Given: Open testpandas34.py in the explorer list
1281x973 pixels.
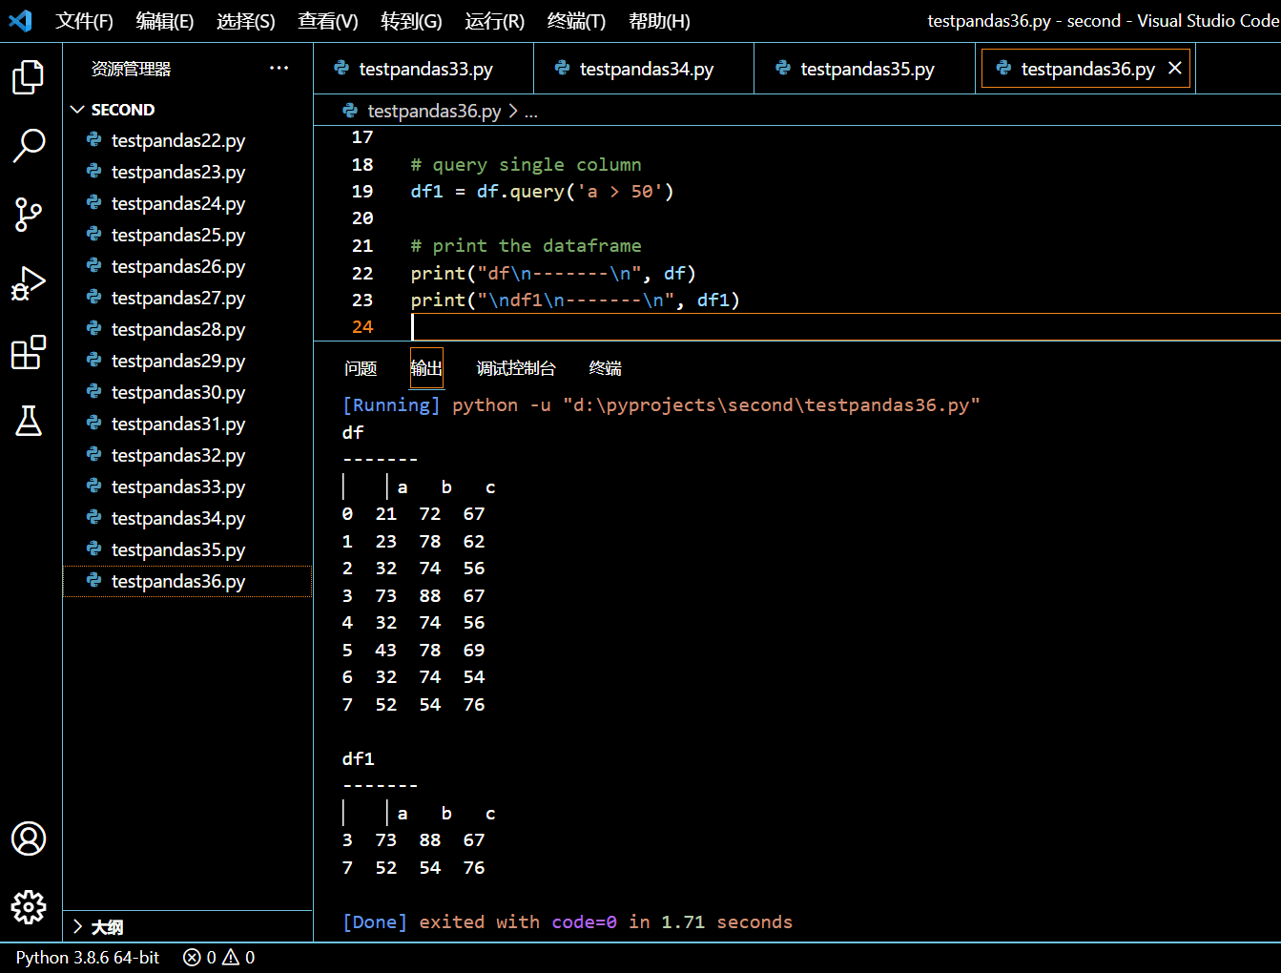Looking at the screenshot, I should (x=187, y=518).
